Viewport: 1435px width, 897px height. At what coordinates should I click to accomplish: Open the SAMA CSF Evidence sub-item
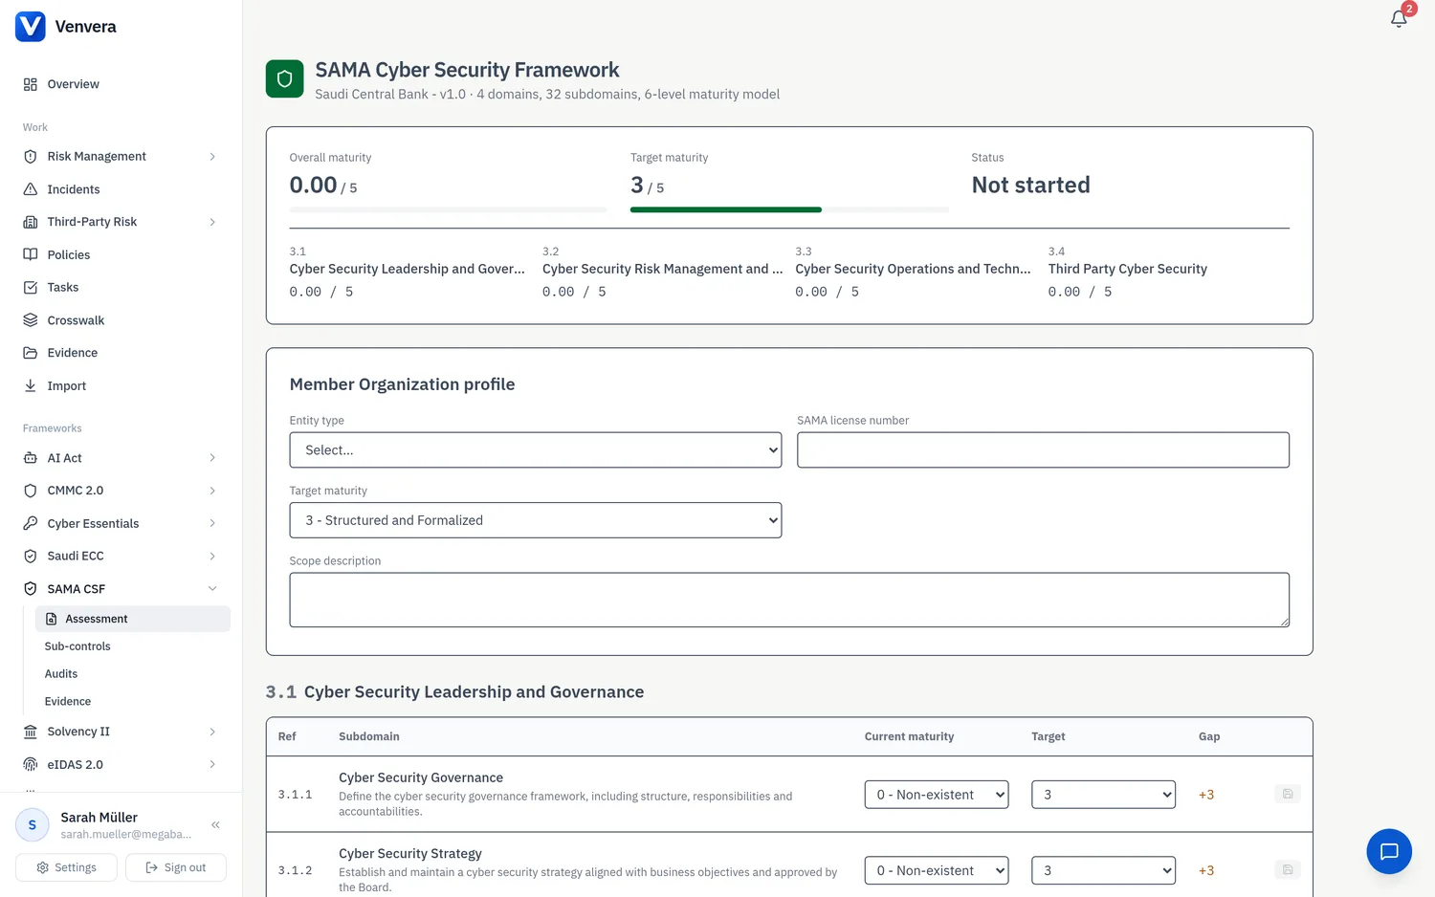68,702
